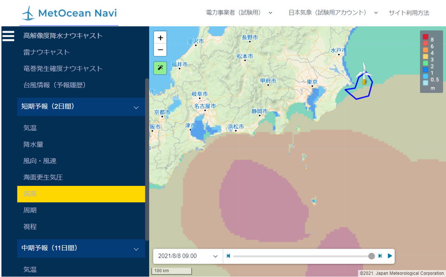The height and width of the screenshot is (277, 446).
Task: Open the 日本気象（試験用アカウント） menu
Action: coord(333,13)
